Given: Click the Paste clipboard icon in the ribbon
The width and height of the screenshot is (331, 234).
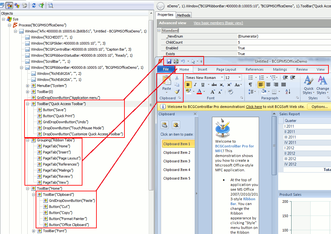Looking at the screenshot, I should click(166, 81).
